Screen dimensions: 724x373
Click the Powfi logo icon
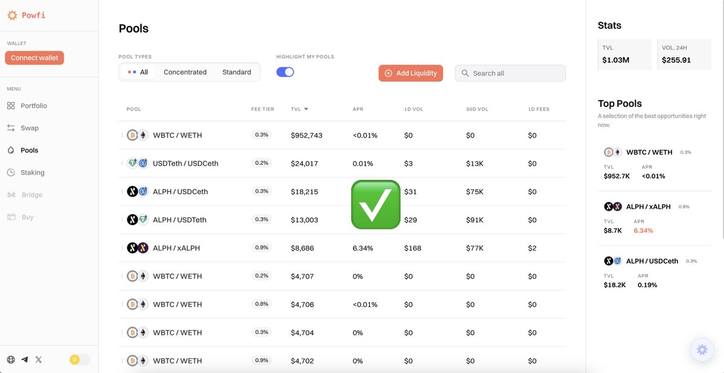(12, 16)
